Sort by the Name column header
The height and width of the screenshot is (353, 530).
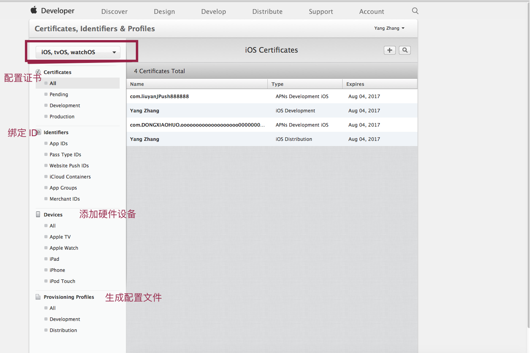[x=197, y=84]
